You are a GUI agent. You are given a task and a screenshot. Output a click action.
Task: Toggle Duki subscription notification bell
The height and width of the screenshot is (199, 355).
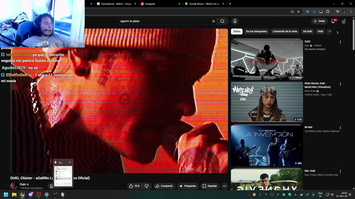[51, 186]
